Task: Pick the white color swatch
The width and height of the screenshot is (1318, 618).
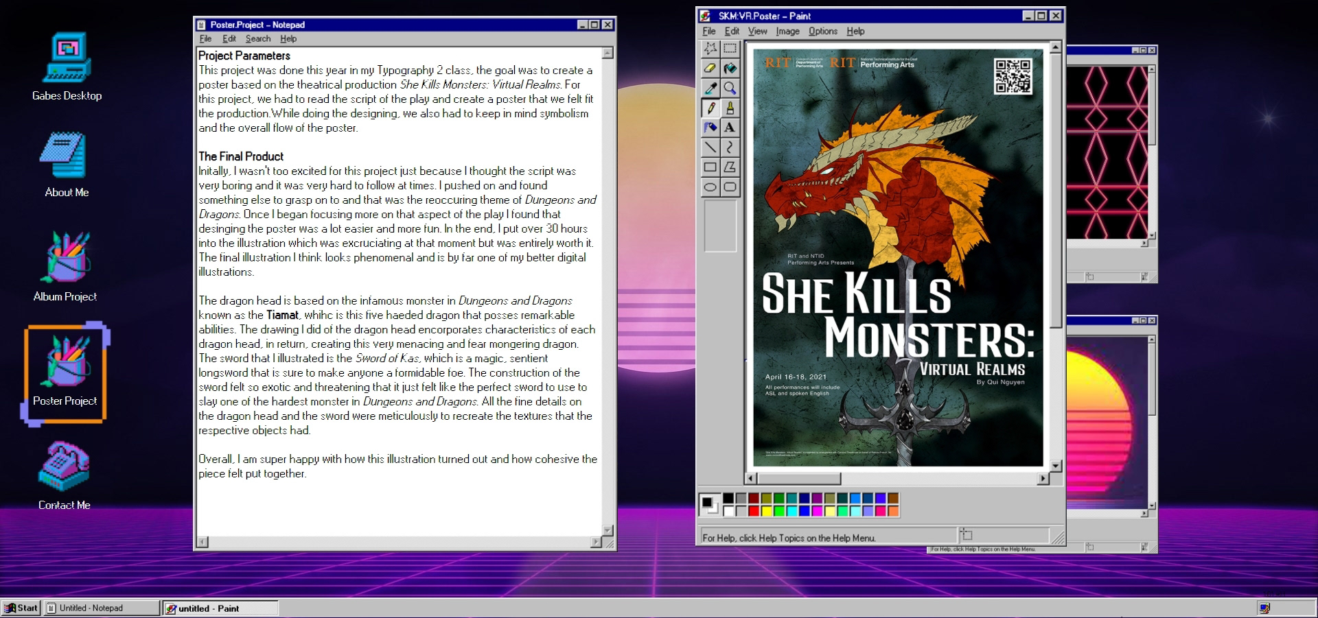Action: click(x=728, y=511)
